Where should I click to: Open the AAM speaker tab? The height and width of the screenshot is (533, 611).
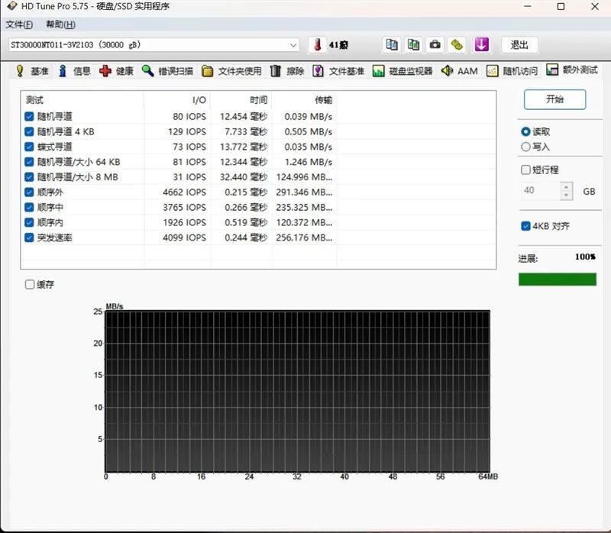coord(460,71)
